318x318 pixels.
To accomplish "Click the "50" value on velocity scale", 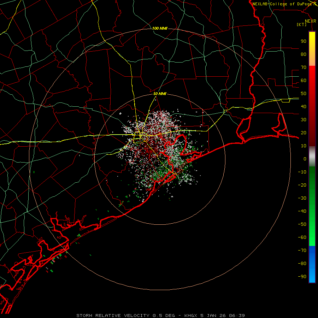I will pyautogui.click(x=304, y=94).
